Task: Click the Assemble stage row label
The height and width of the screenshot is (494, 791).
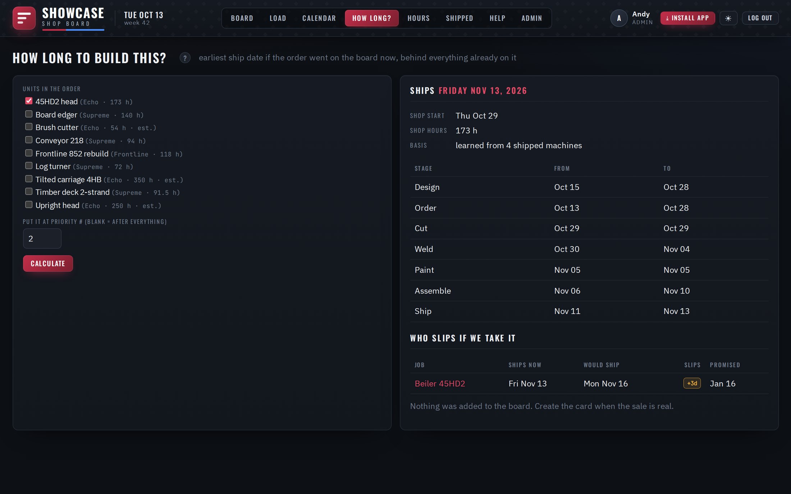Action: (433, 291)
